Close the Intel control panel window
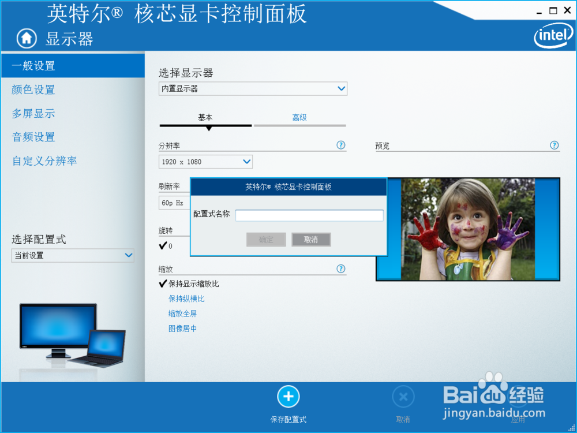This screenshot has height=433, width=577. pos(567,10)
